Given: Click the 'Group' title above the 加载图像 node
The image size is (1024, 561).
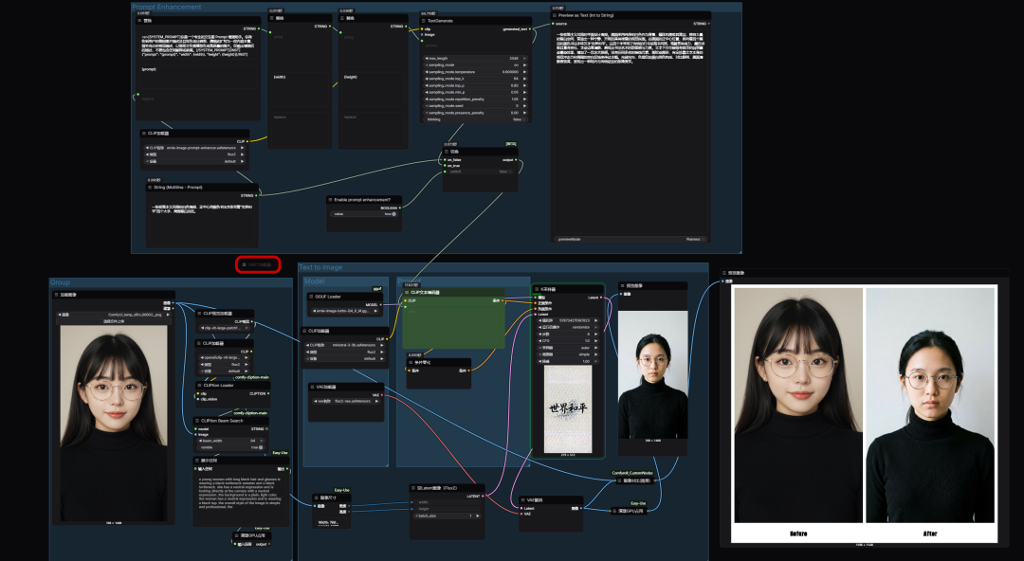Looking at the screenshot, I should tap(60, 282).
